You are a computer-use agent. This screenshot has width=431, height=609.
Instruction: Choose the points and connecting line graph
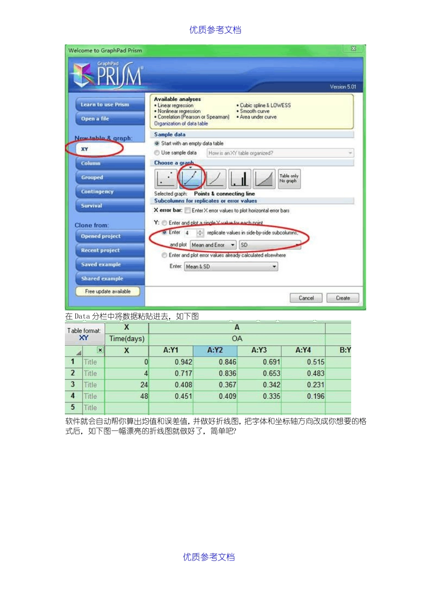(191, 179)
